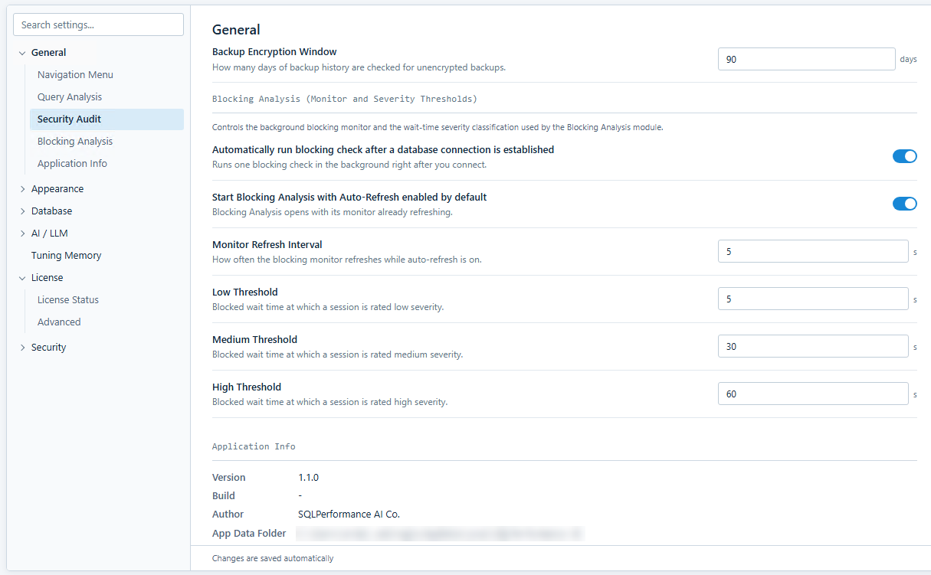This screenshot has height=575, width=931.
Task: Expand the Appearance section chevron
Action: click(22, 189)
